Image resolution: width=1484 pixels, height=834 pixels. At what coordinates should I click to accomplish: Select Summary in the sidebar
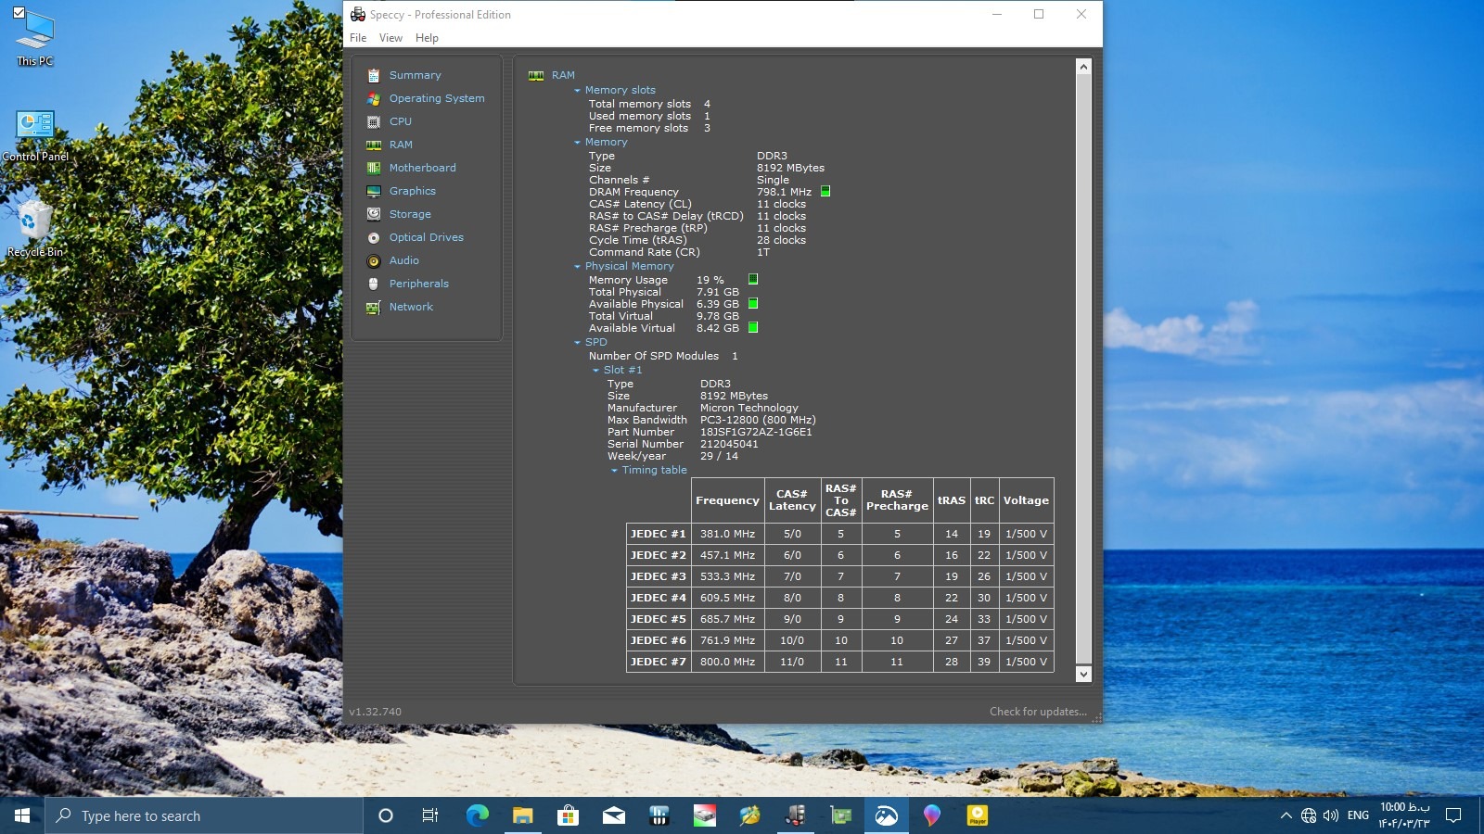click(x=415, y=75)
